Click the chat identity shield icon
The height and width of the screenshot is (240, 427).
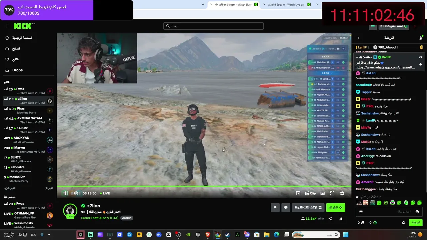pyautogui.click(x=361, y=212)
